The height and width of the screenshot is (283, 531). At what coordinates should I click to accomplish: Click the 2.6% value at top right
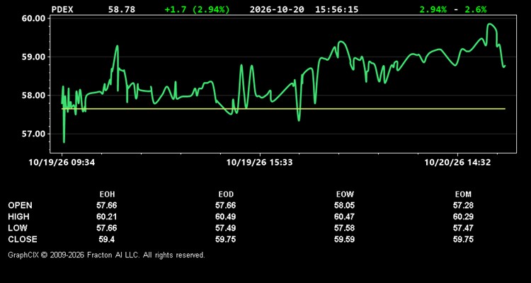(476, 9)
